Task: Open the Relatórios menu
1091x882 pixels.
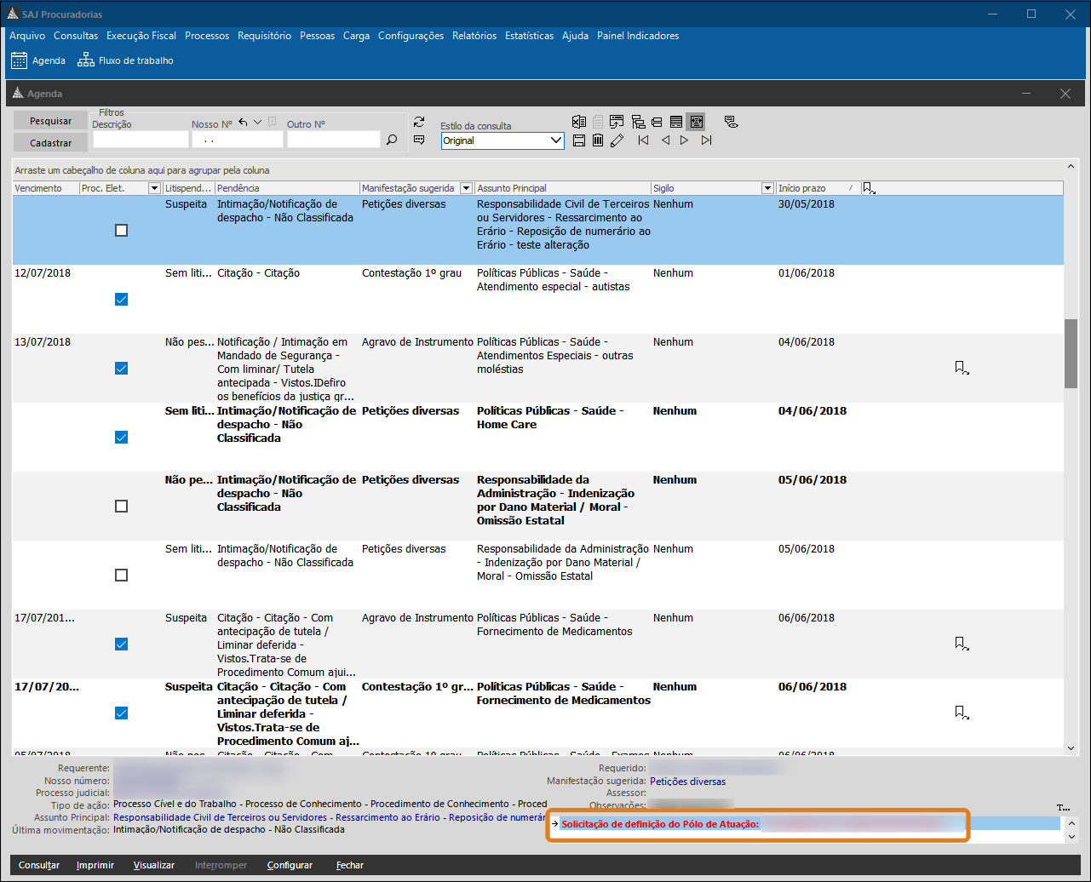Action: (474, 36)
